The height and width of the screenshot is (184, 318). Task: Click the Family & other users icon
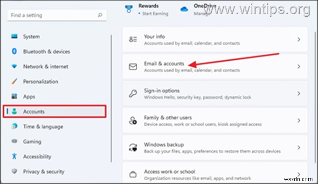tap(133, 120)
